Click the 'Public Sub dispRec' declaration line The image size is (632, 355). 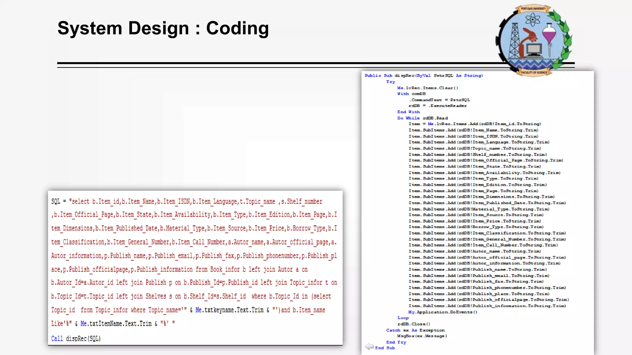pos(424,75)
